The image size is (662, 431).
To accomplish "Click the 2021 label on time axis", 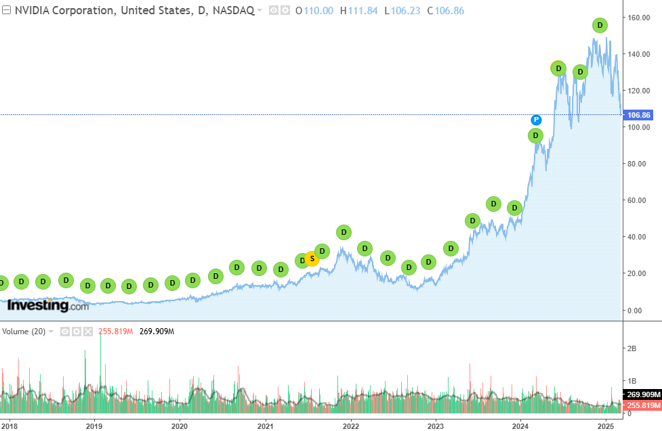I will point(266,426).
